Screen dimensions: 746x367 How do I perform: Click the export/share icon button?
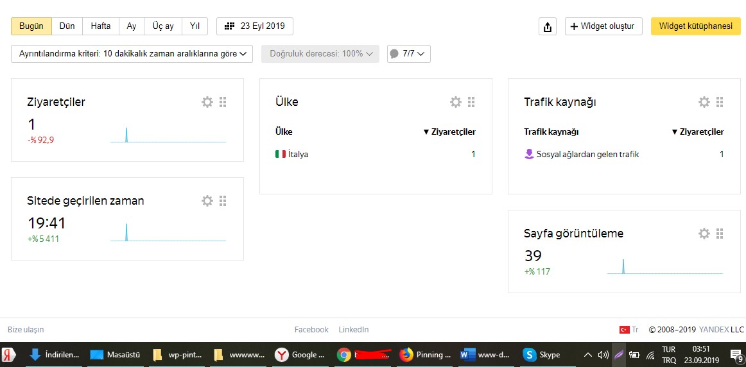tap(548, 26)
